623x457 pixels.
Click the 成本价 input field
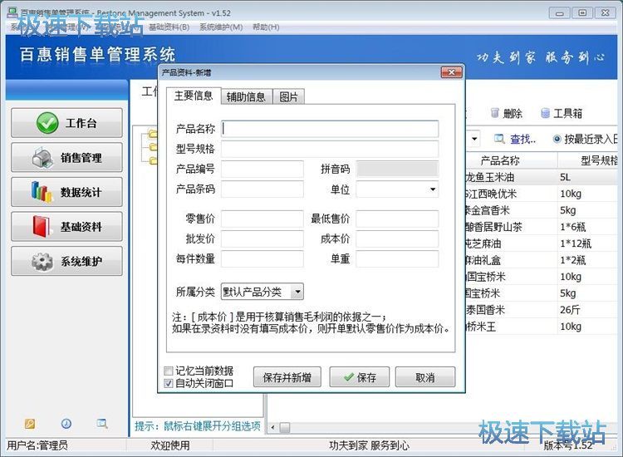pyautogui.click(x=397, y=238)
